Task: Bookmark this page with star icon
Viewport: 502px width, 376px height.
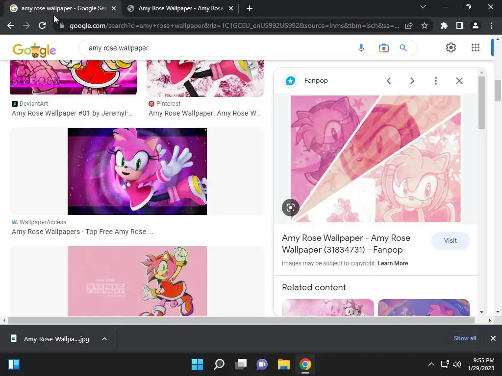Action: tap(425, 25)
